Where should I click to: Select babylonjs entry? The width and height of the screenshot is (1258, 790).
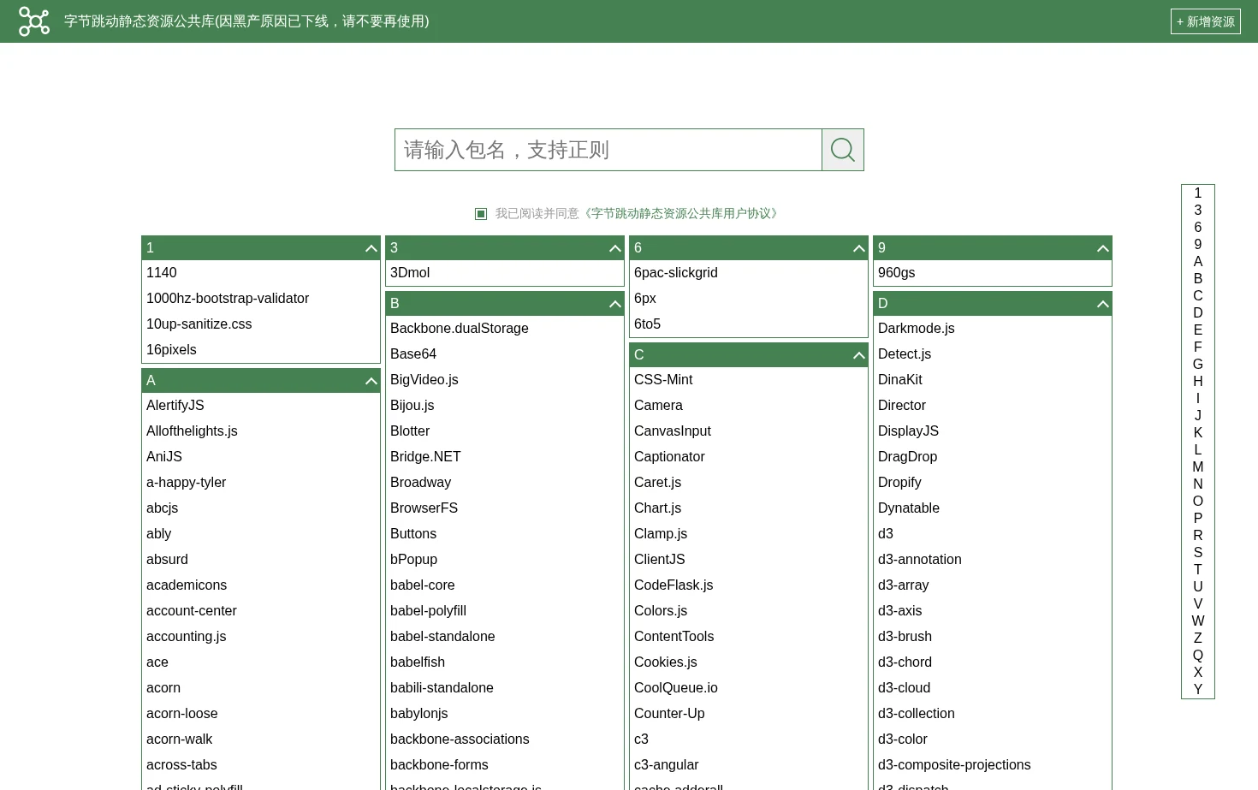419,714
